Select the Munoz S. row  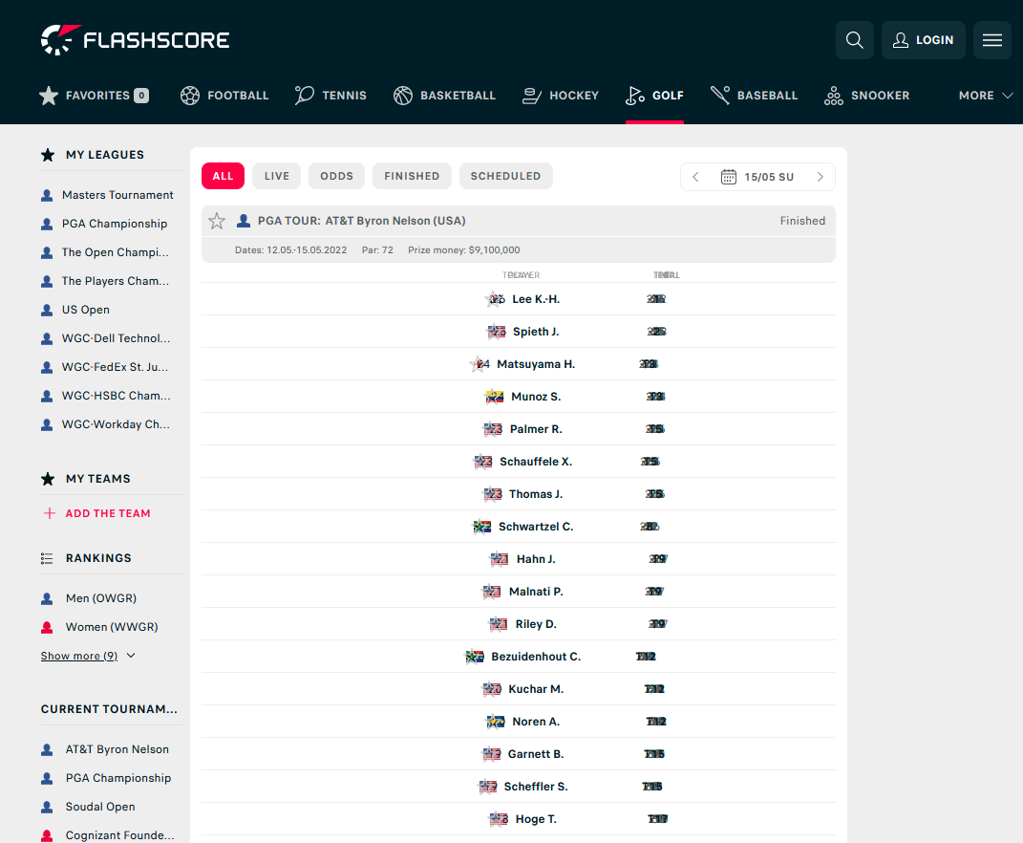[x=519, y=397]
